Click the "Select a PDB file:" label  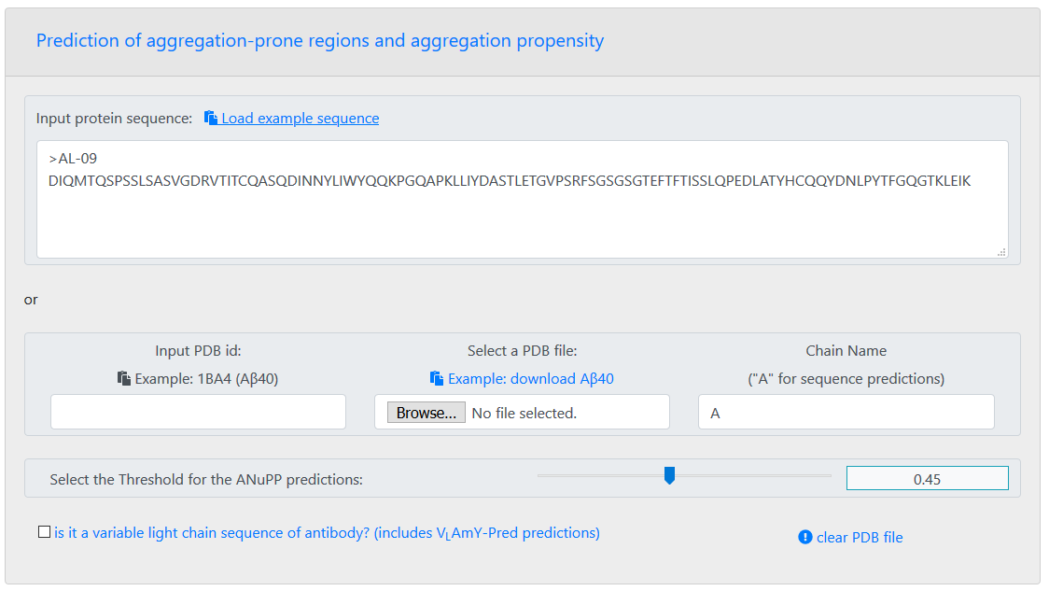(522, 351)
